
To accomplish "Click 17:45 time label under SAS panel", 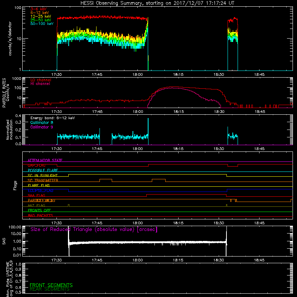I will (97, 260).
